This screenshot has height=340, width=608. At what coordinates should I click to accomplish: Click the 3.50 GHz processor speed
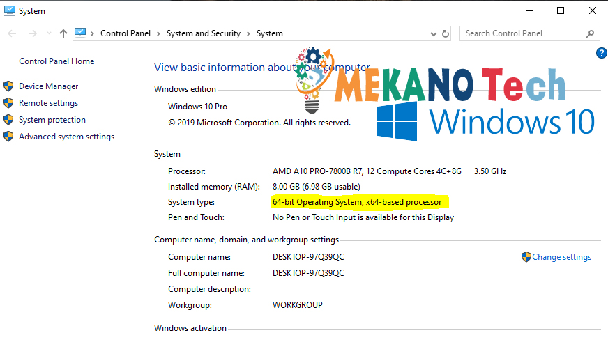coord(490,171)
